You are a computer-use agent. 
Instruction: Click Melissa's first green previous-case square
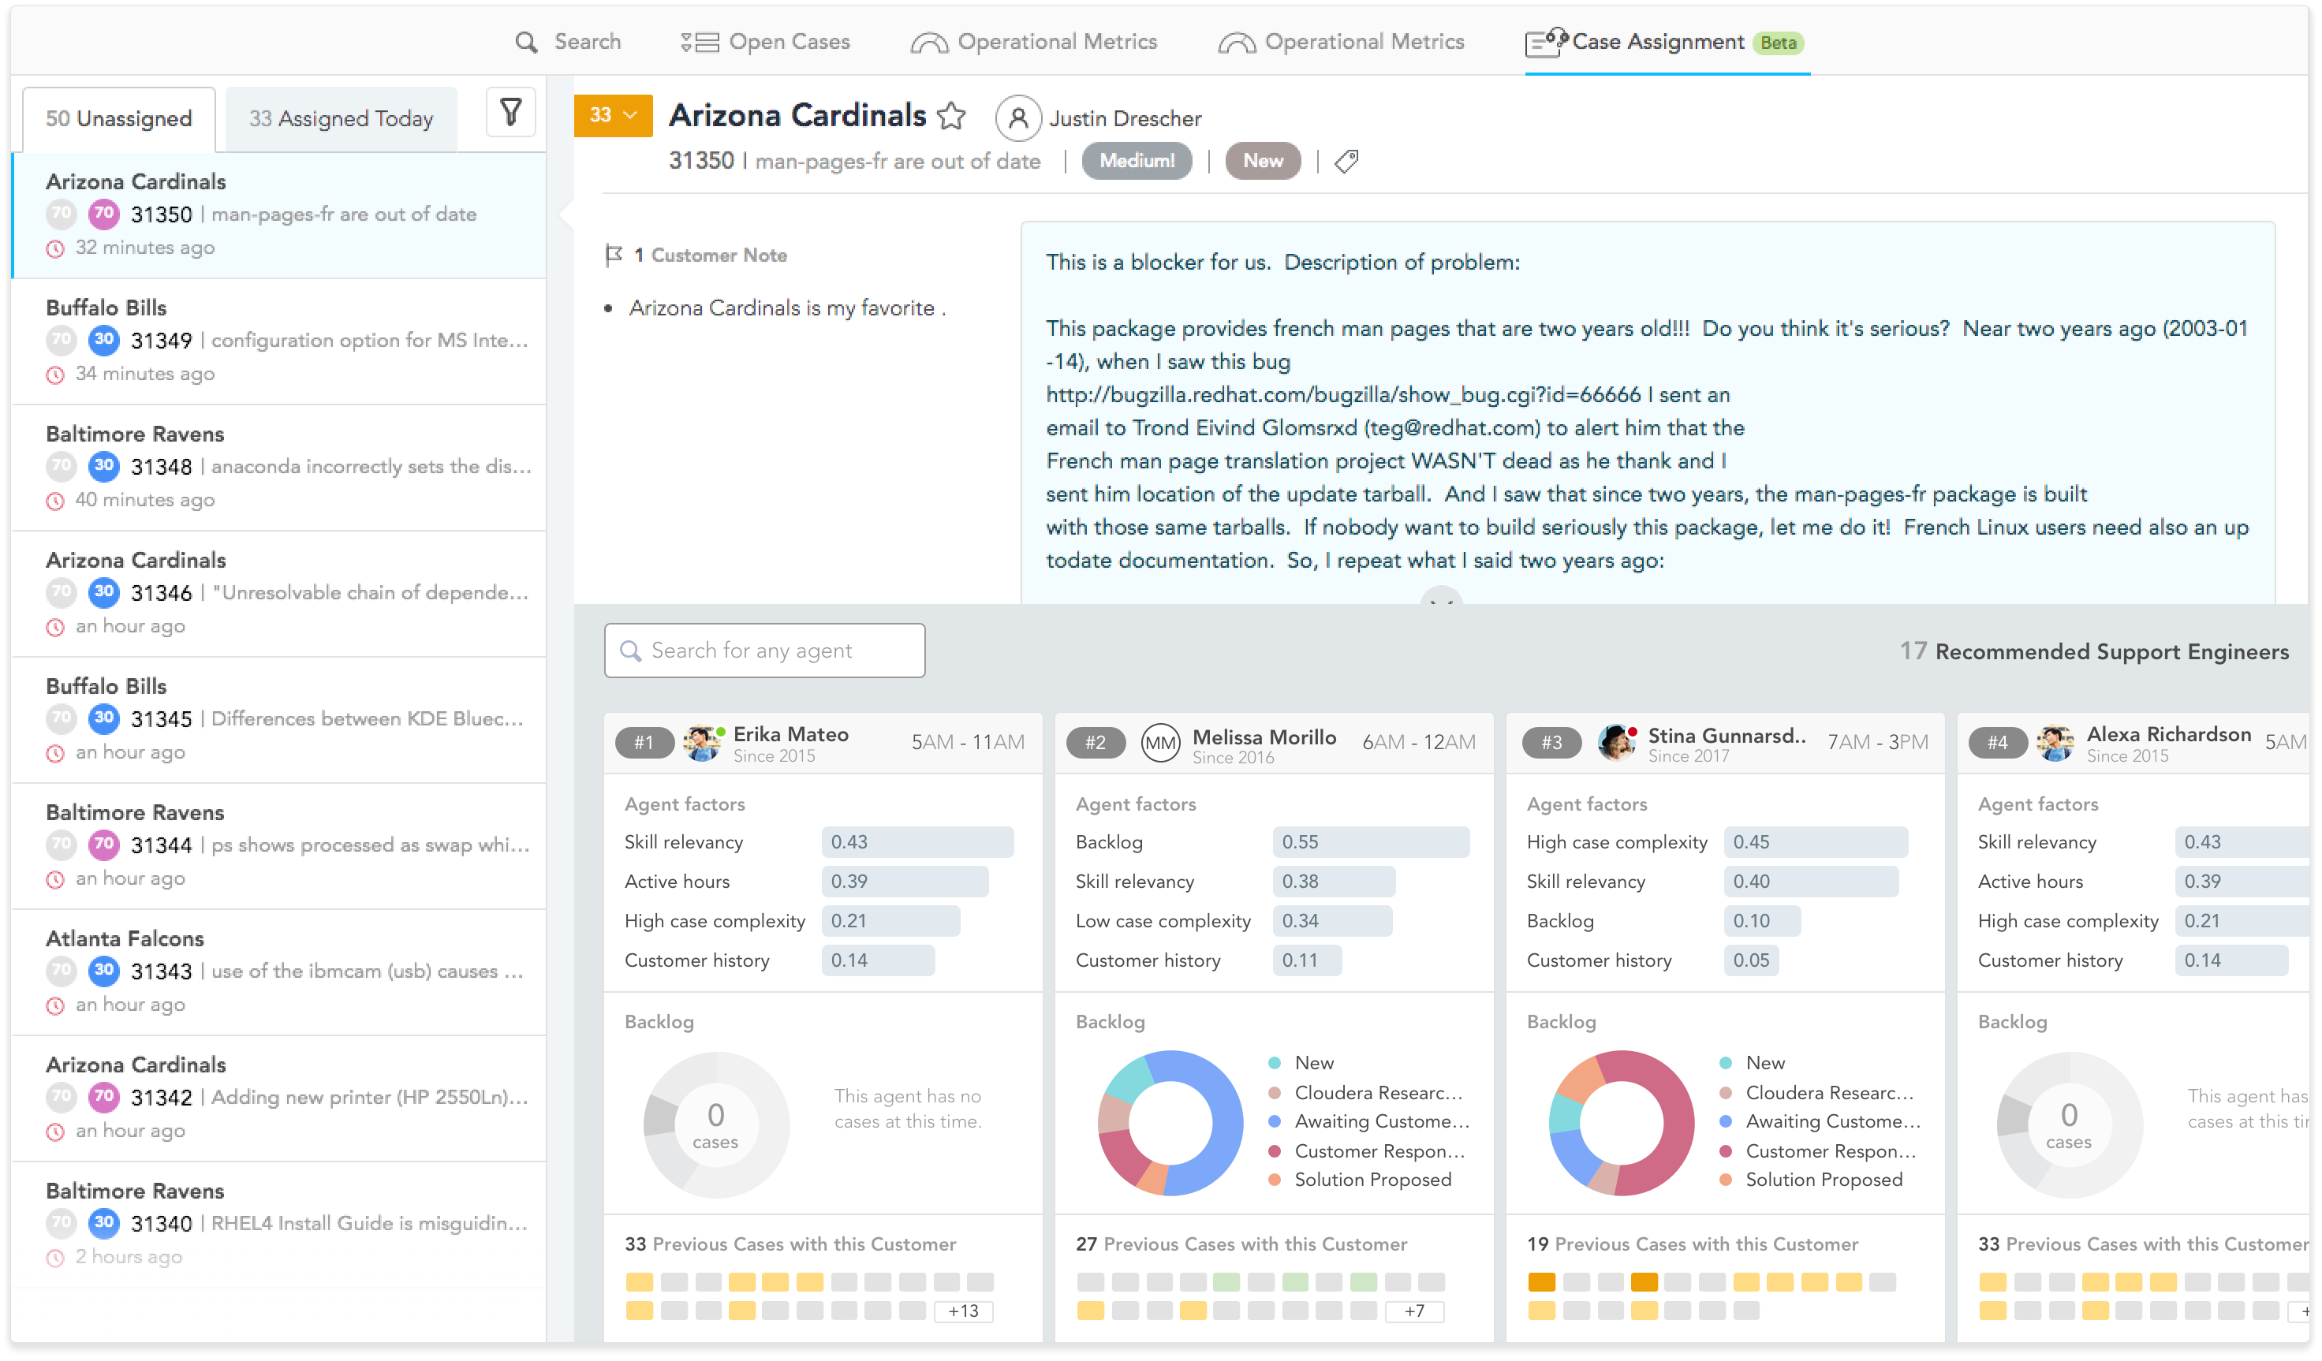tap(1226, 1283)
